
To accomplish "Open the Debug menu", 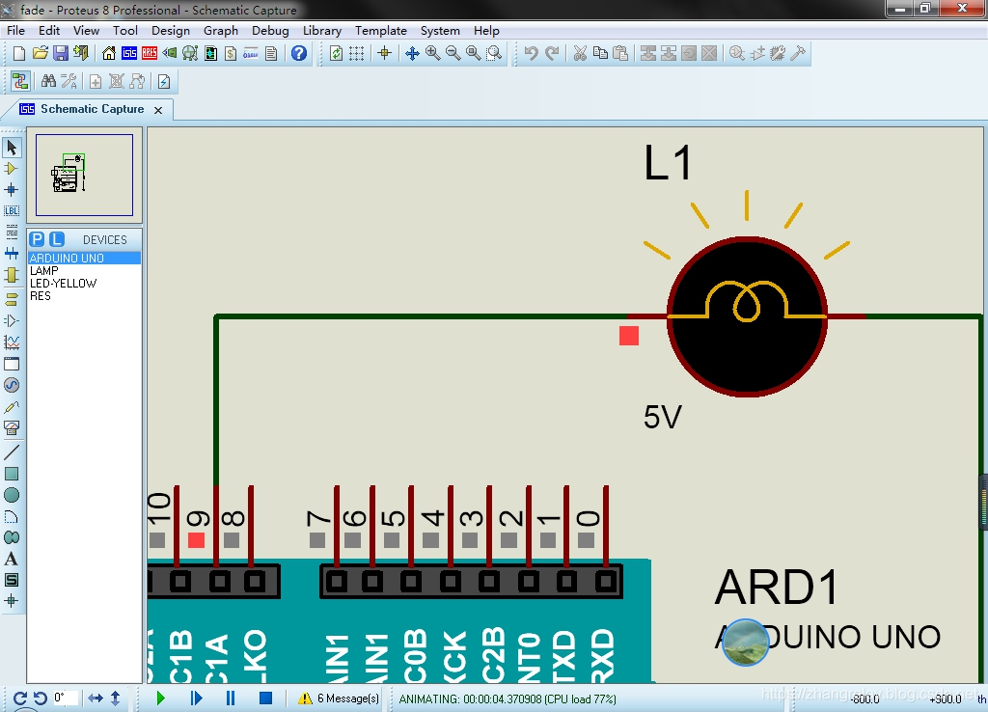I will click(x=270, y=30).
